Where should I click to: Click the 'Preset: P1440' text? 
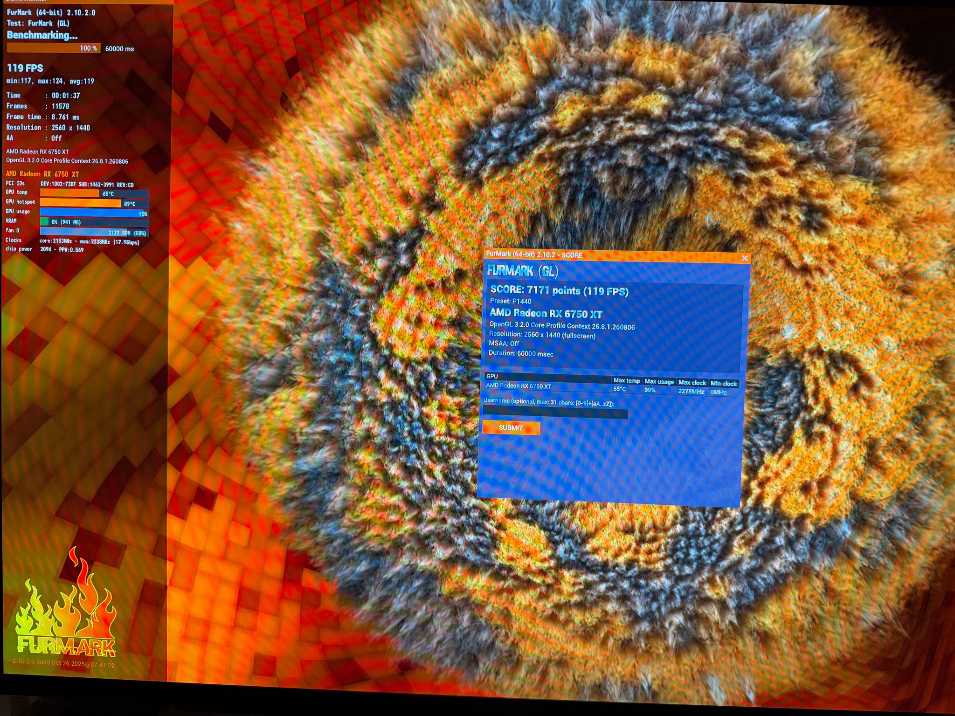tap(511, 301)
